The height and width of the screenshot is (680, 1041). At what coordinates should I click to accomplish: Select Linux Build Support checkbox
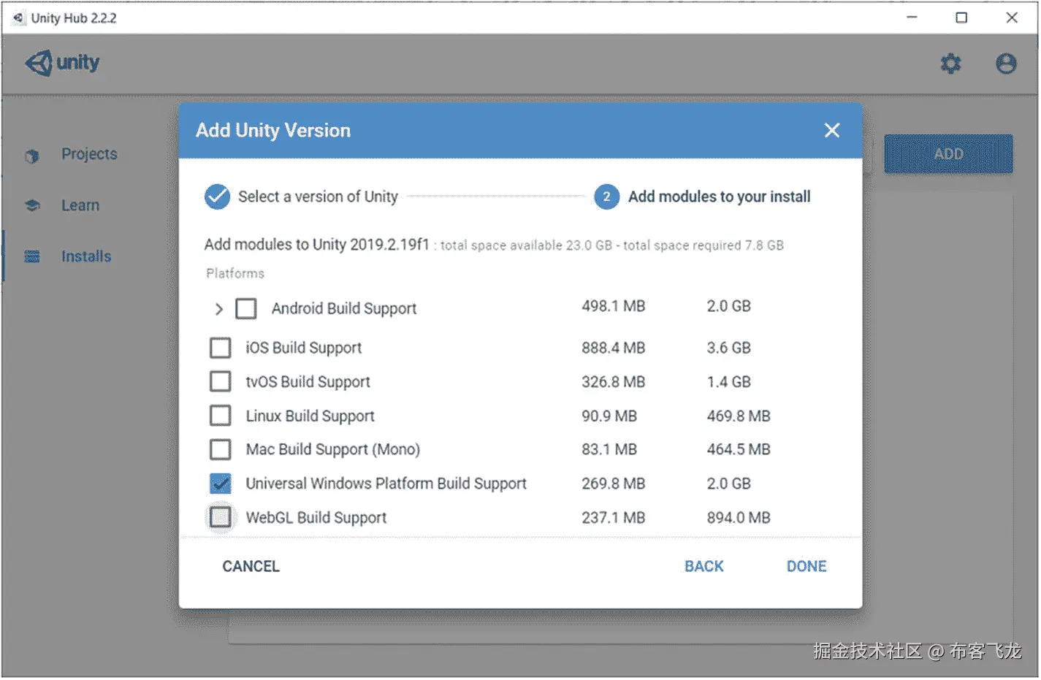pyautogui.click(x=220, y=416)
